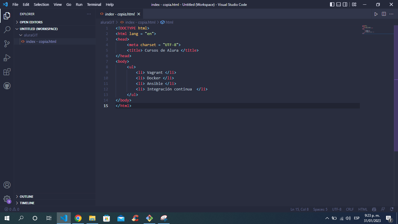
Task: Open the Extensions view
Action: [7, 72]
